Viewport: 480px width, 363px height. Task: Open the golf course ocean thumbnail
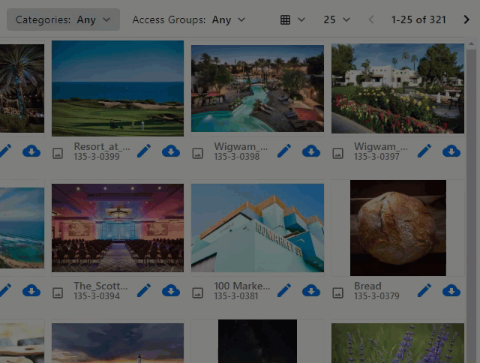point(118,88)
